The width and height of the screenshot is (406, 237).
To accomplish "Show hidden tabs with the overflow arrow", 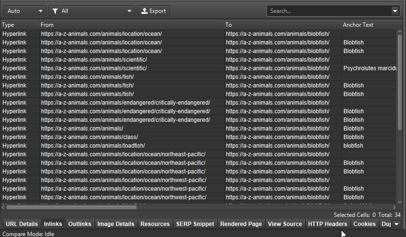I will click(396, 224).
